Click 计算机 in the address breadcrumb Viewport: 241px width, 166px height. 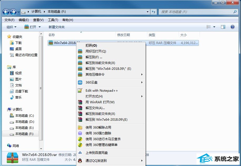pos(36,12)
